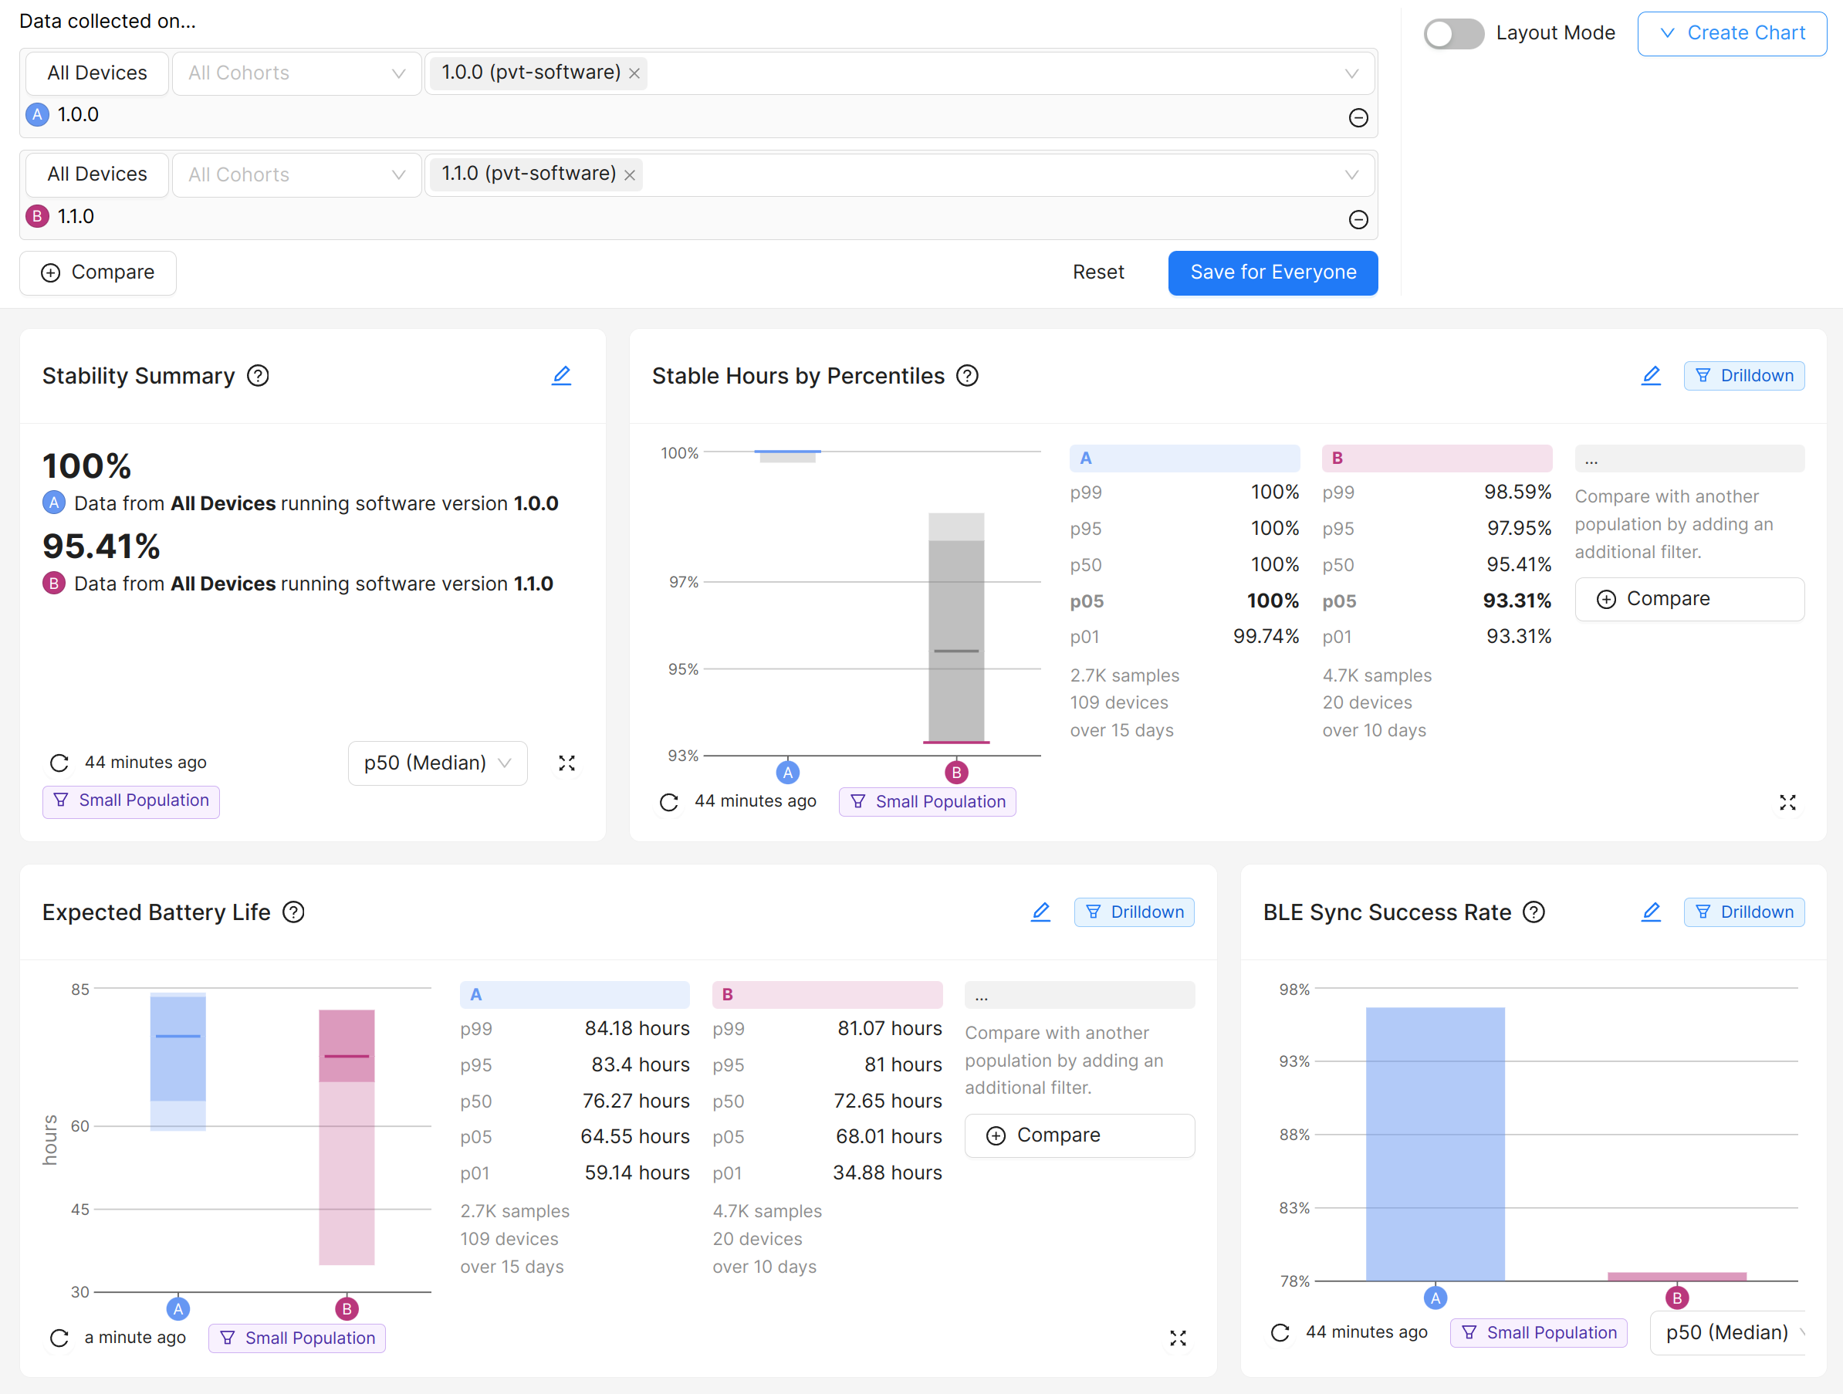This screenshot has height=1394, width=1843.
Task: Toggle Layout Mode switch
Action: (x=1453, y=33)
